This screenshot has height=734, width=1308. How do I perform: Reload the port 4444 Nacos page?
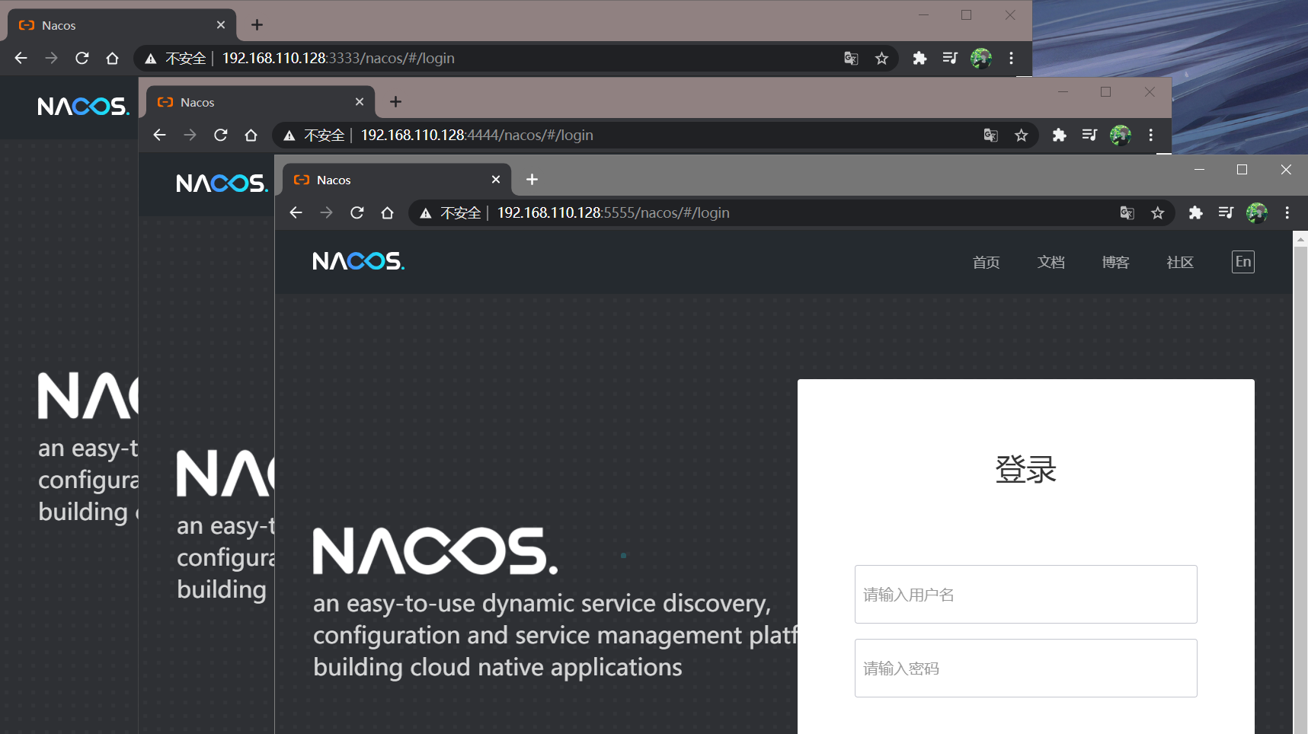pyautogui.click(x=221, y=136)
